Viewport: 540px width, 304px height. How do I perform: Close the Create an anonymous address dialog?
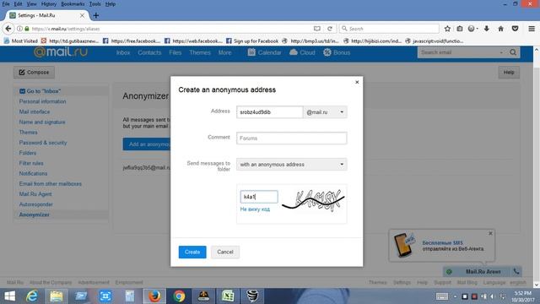(357, 82)
